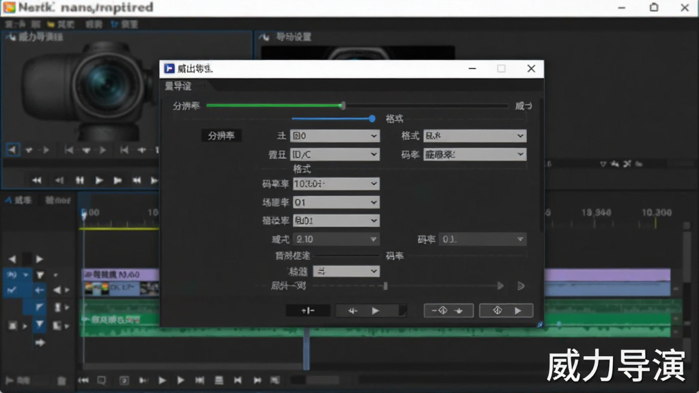Select the purple clip at timeline start
The height and width of the screenshot is (393, 699).
click(122, 274)
